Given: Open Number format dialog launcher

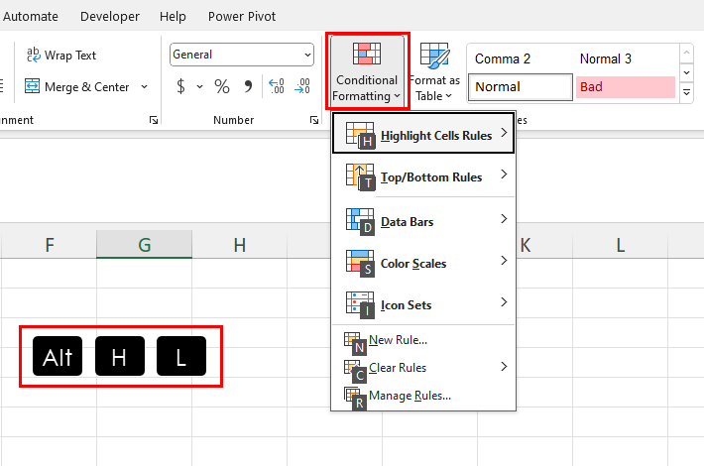Looking at the screenshot, I should click(x=314, y=120).
